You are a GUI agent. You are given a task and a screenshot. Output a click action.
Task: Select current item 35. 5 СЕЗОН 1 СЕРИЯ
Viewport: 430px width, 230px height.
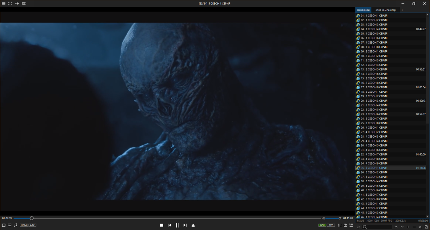391,168
